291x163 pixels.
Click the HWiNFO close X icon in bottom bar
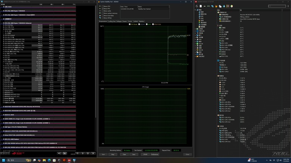pos(93,153)
